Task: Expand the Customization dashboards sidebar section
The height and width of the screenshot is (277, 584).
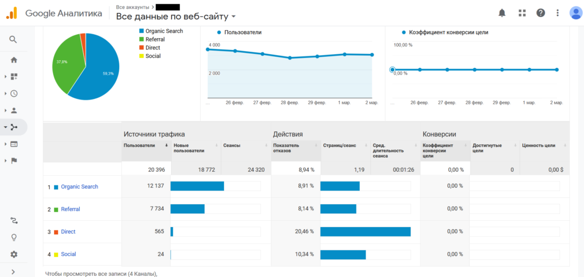Action: (x=14, y=76)
